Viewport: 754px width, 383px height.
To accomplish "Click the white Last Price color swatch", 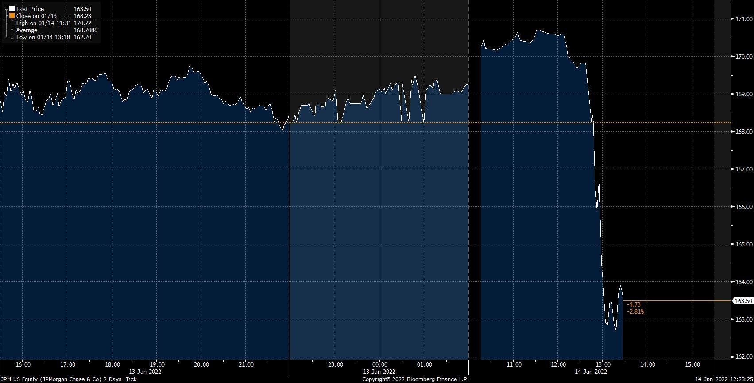I will tap(12, 9).
